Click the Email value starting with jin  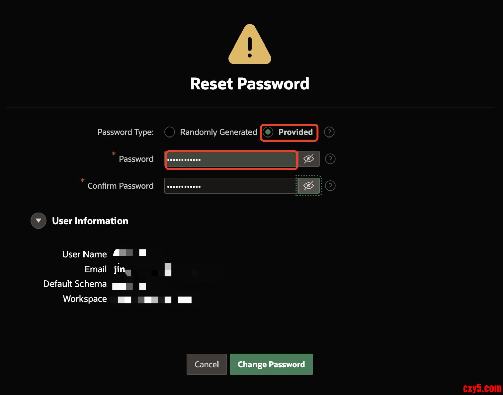click(120, 269)
